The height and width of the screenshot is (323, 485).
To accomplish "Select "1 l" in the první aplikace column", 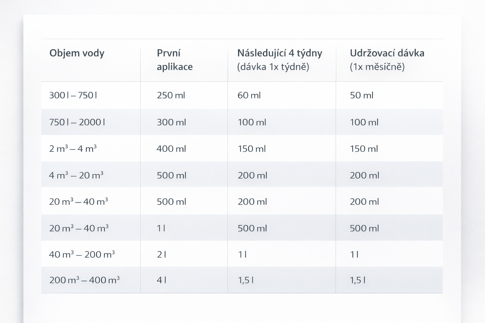I will [161, 228].
